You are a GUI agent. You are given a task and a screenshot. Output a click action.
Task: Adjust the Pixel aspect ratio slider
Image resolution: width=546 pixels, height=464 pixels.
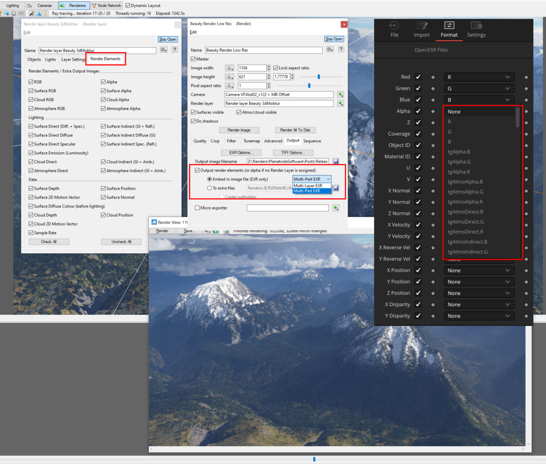pos(309,86)
